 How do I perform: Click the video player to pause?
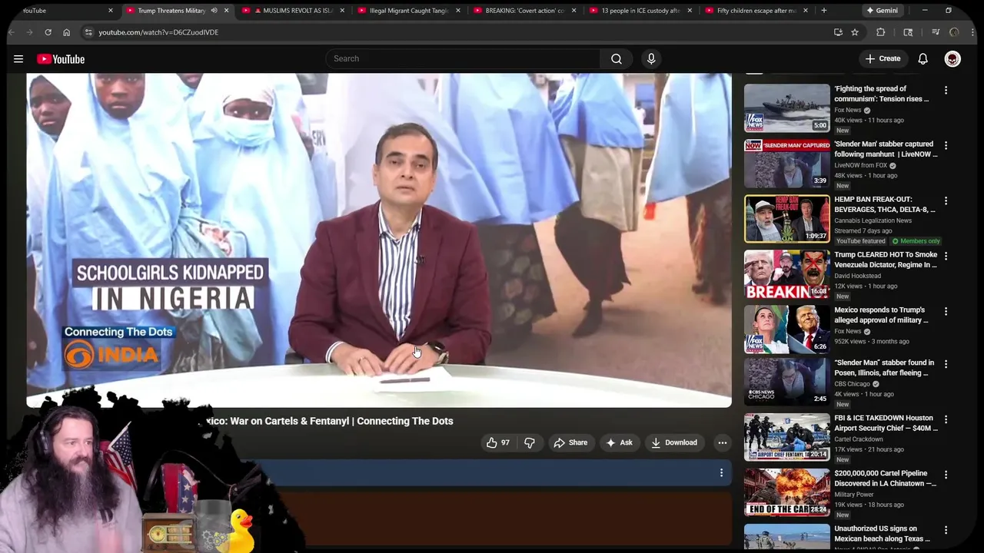tap(379, 240)
